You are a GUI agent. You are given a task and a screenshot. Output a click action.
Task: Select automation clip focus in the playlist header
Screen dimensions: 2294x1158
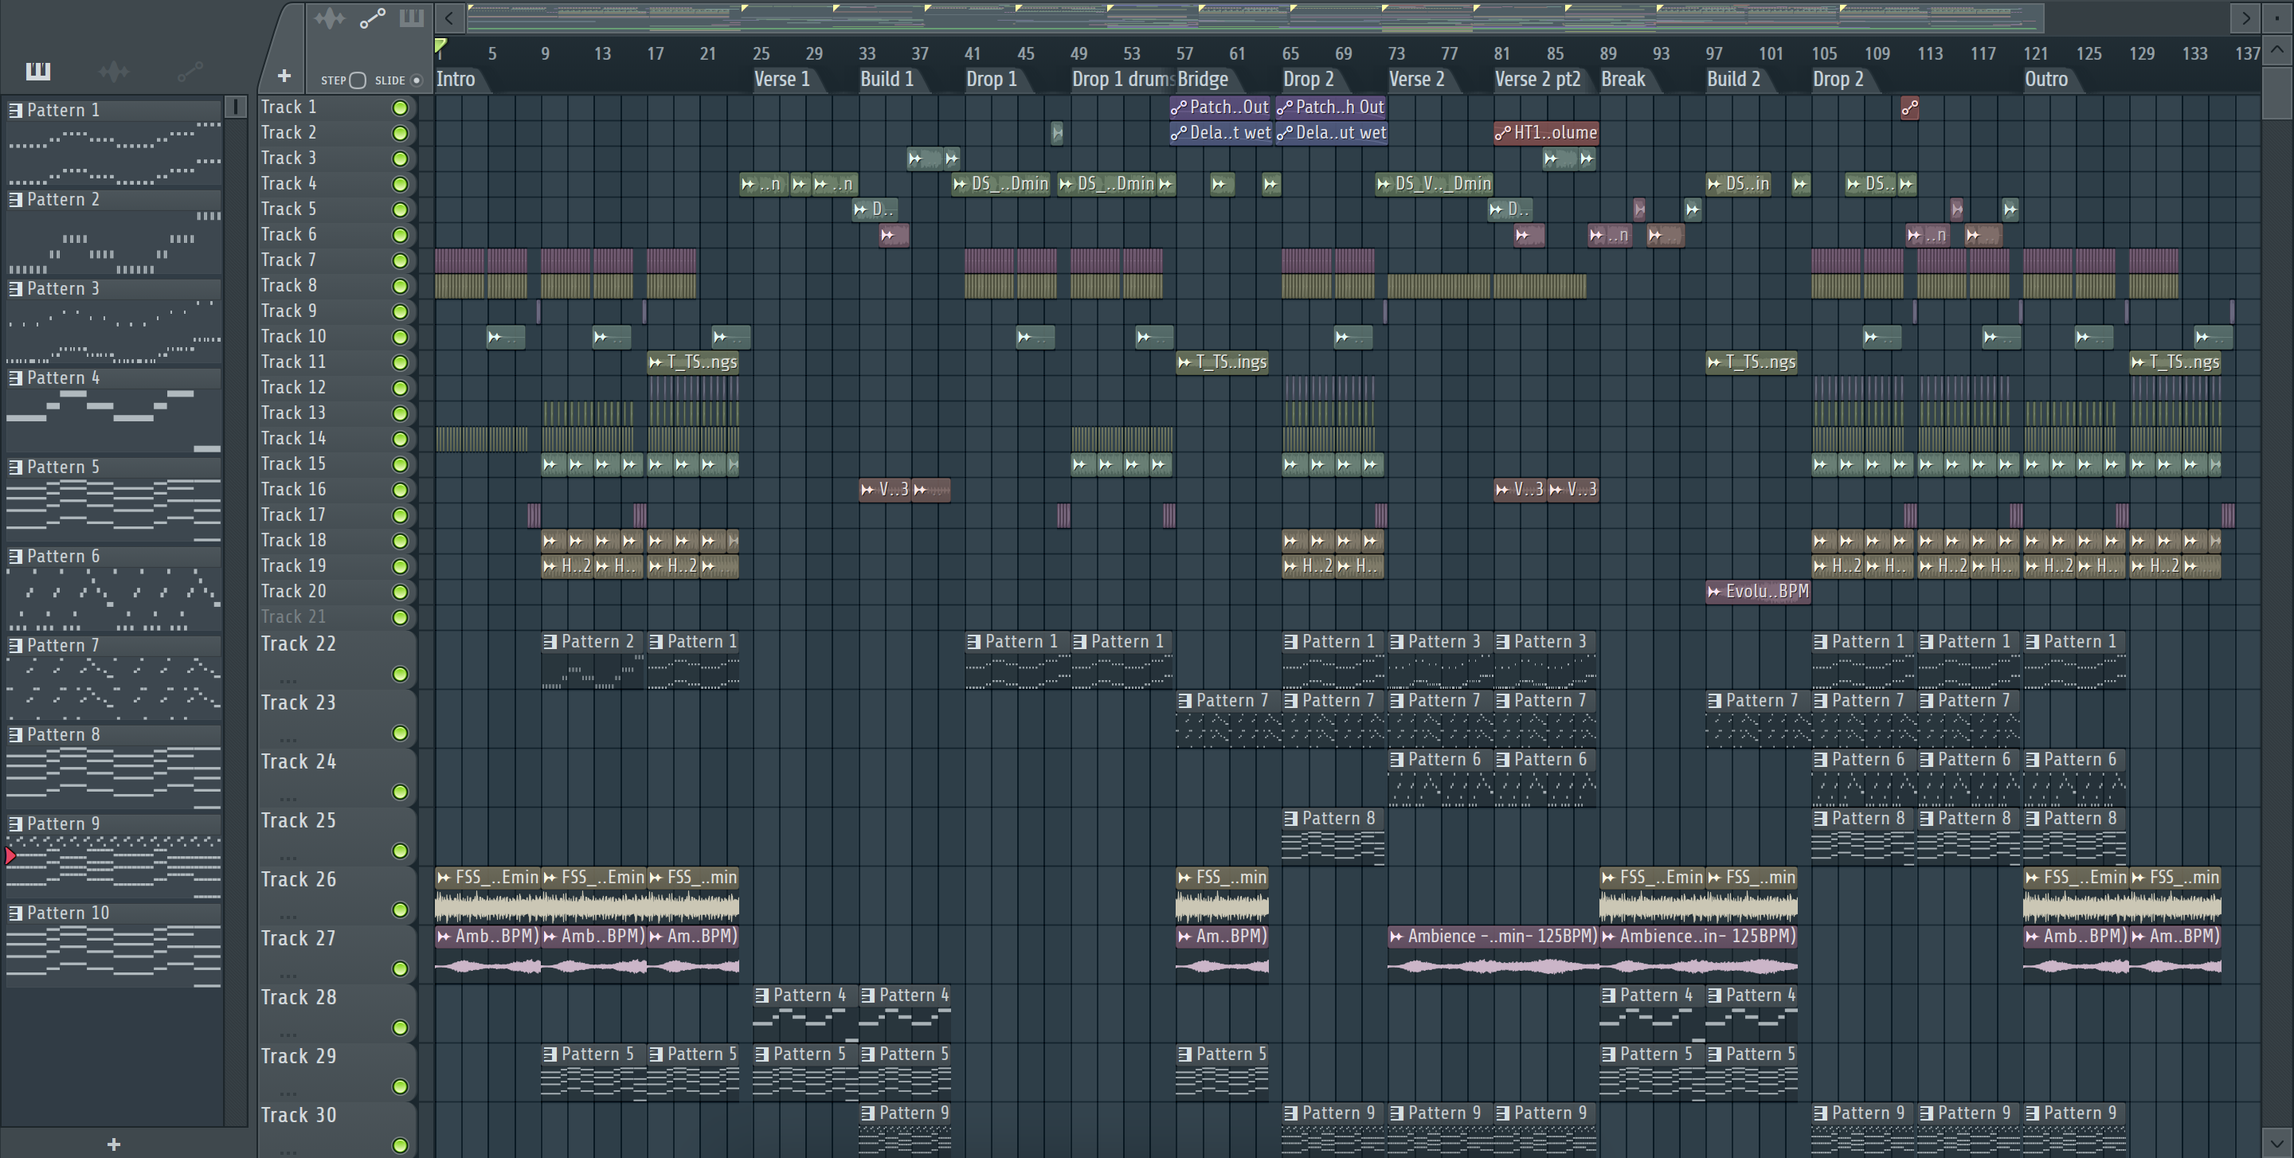pos(372,18)
